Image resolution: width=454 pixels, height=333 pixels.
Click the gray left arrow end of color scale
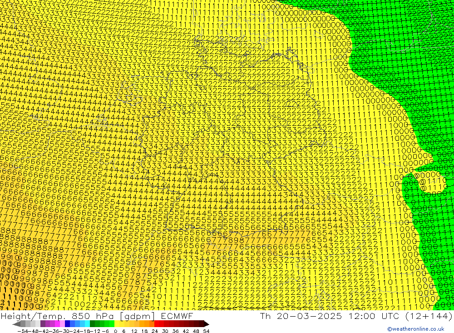[16, 324]
